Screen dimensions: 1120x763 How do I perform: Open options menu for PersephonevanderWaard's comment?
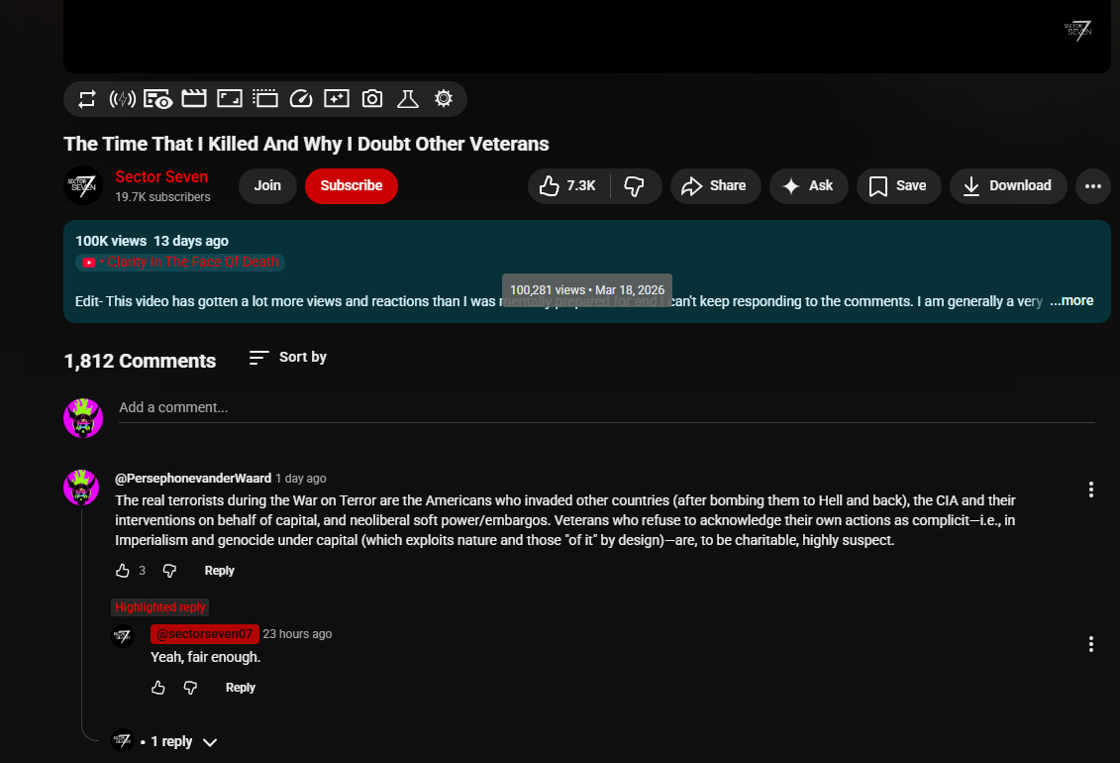(x=1090, y=490)
